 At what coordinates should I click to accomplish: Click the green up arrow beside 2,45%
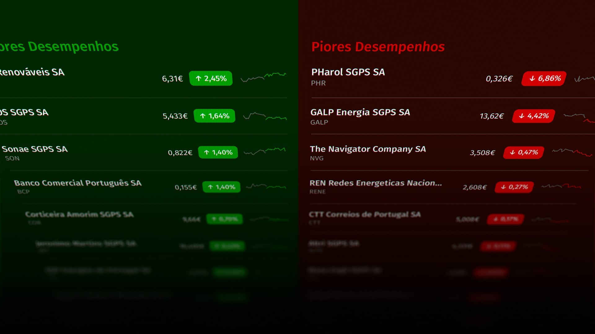(x=198, y=79)
